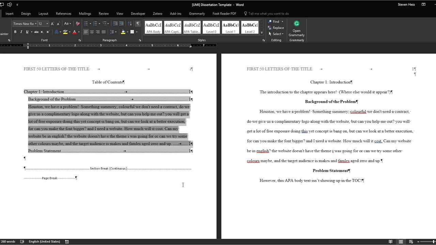436x245 pixels.
Task: Open the Ribbon Display Options icon
Action: click(x=423, y=5)
